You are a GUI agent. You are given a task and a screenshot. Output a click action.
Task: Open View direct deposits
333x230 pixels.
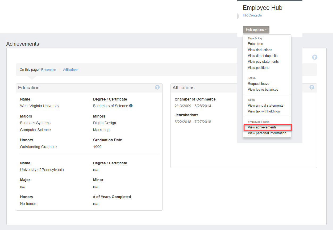click(x=263, y=56)
